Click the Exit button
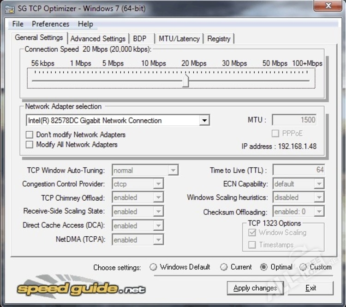The height and width of the screenshot is (307, 346). tap(310, 288)
